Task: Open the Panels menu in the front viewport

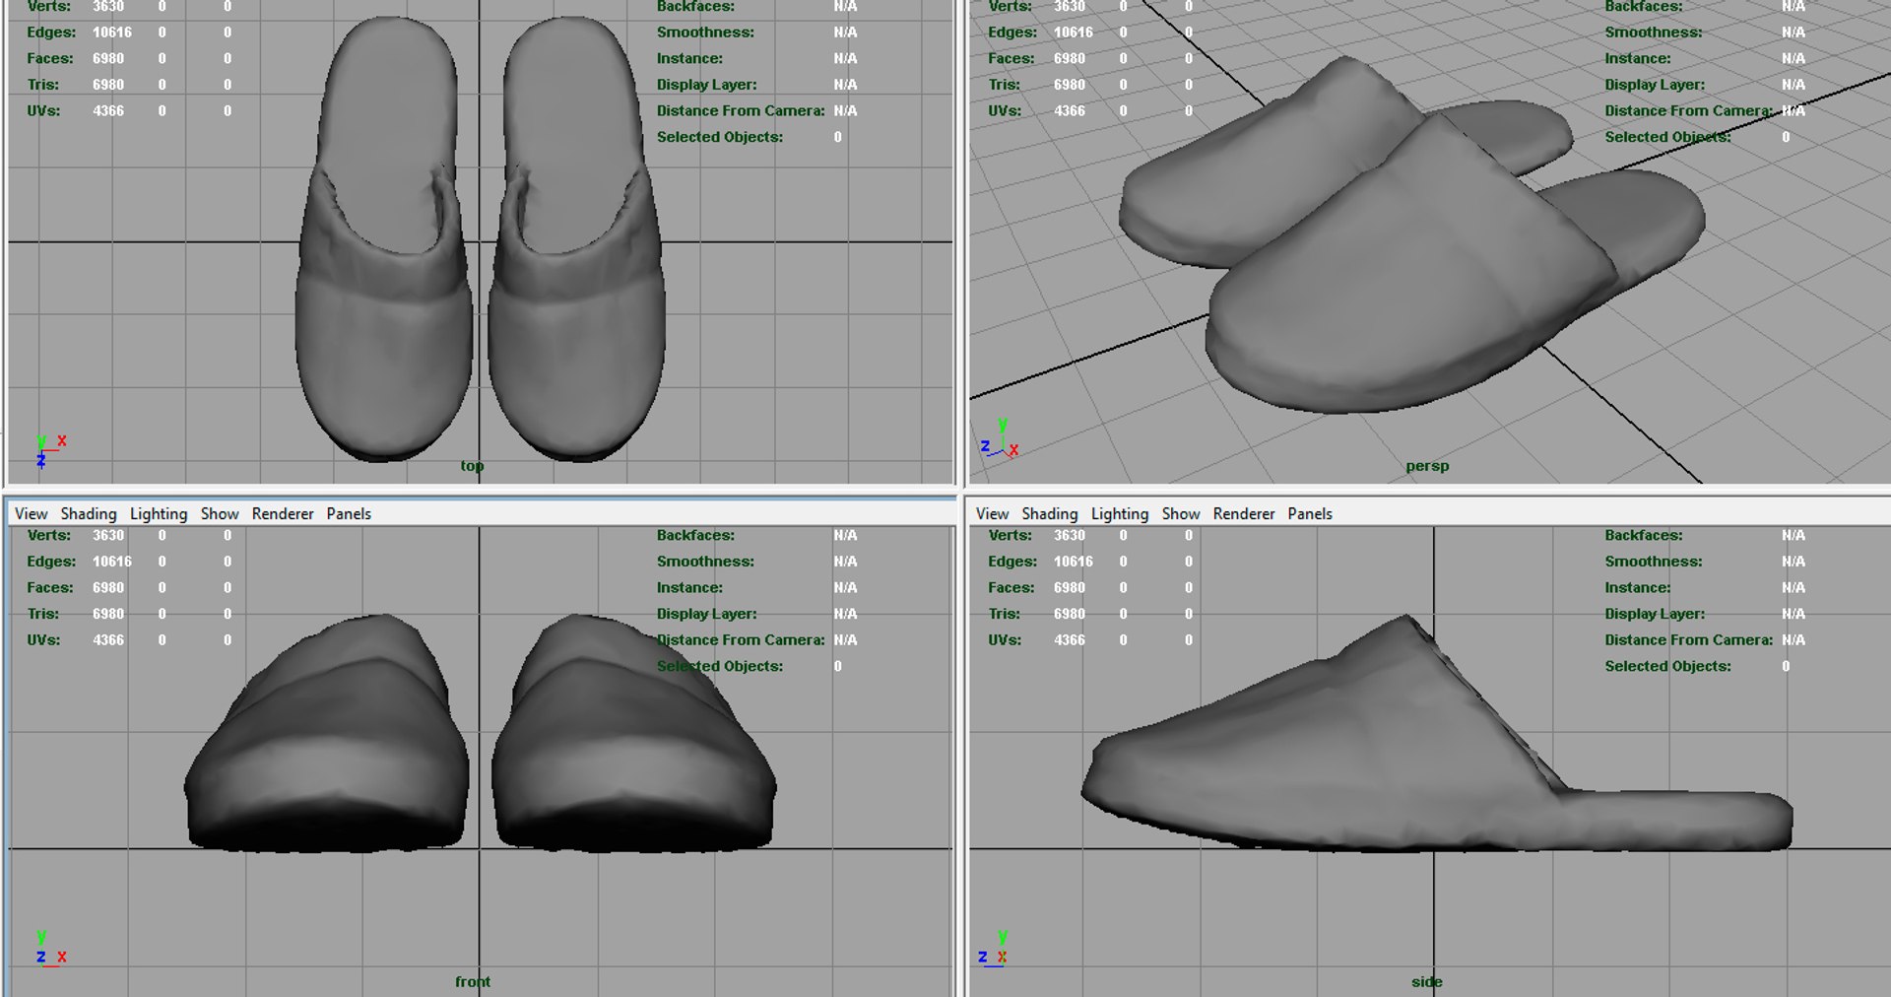Action: 349,513
